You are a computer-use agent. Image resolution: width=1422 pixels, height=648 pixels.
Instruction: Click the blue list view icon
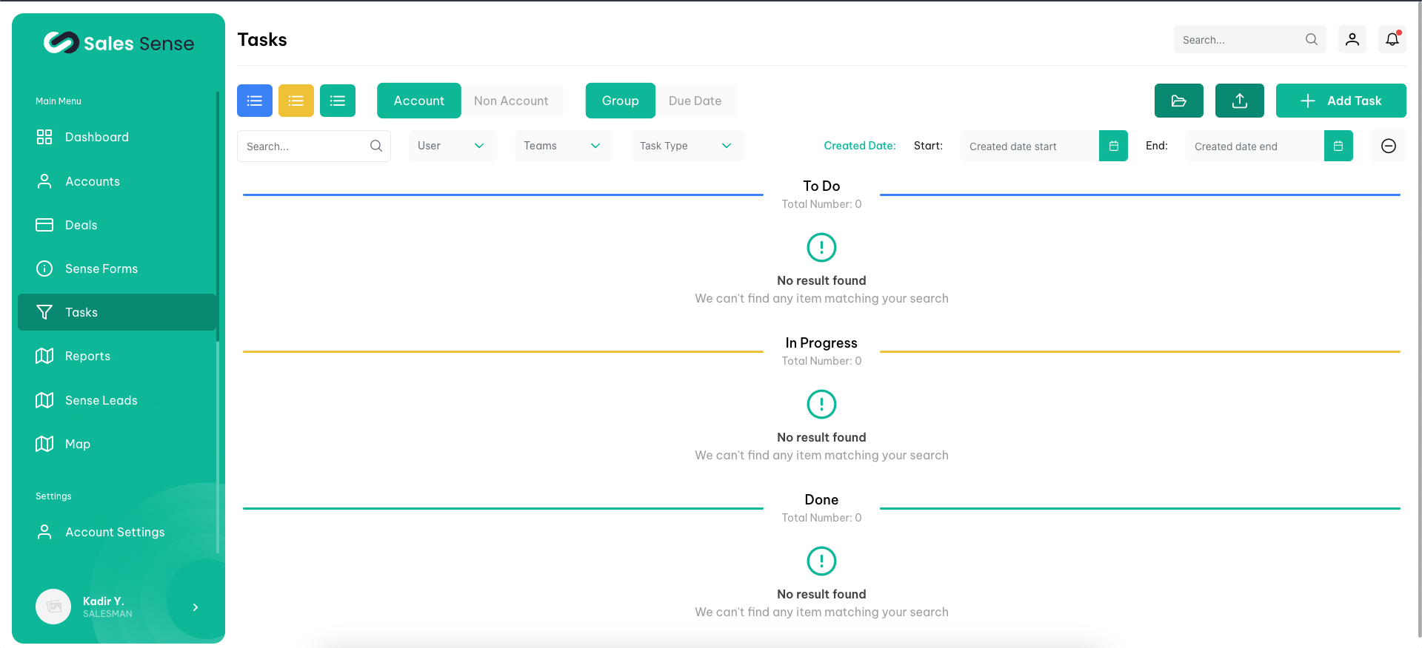254,101
